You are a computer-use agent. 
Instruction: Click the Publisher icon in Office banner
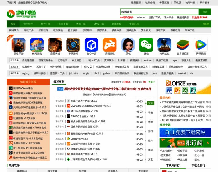point(193,91)
